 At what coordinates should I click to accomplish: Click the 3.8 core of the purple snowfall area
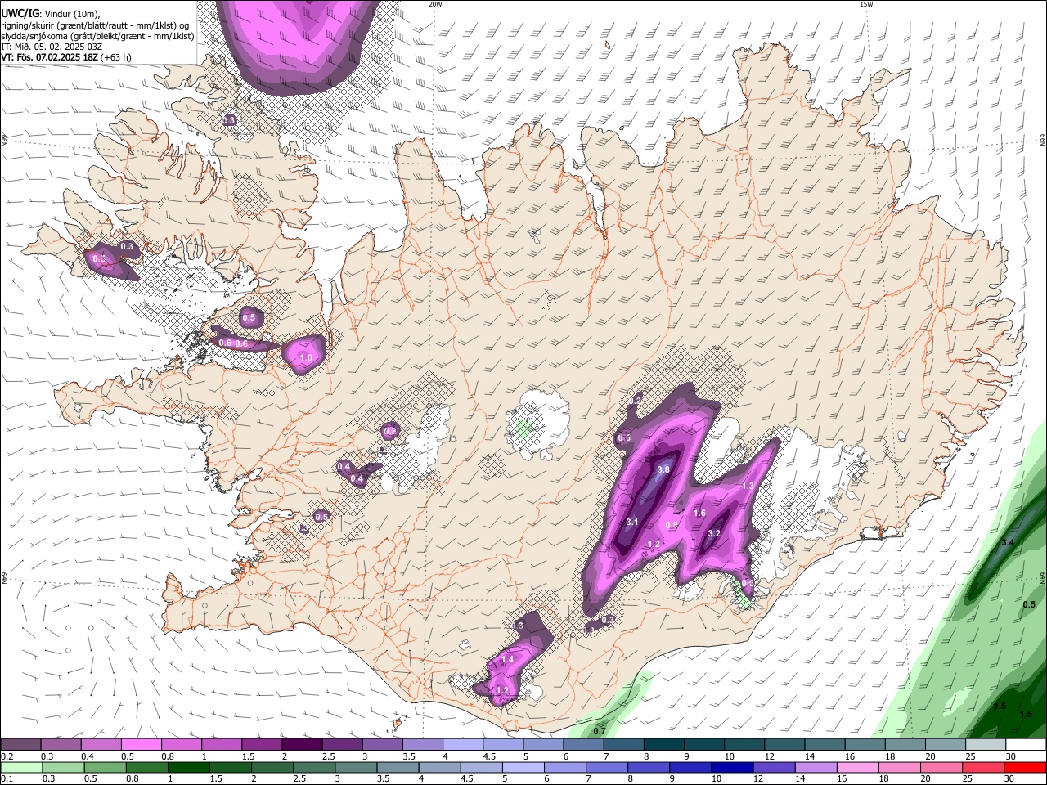pyautogui.click(x=663, y=469)
